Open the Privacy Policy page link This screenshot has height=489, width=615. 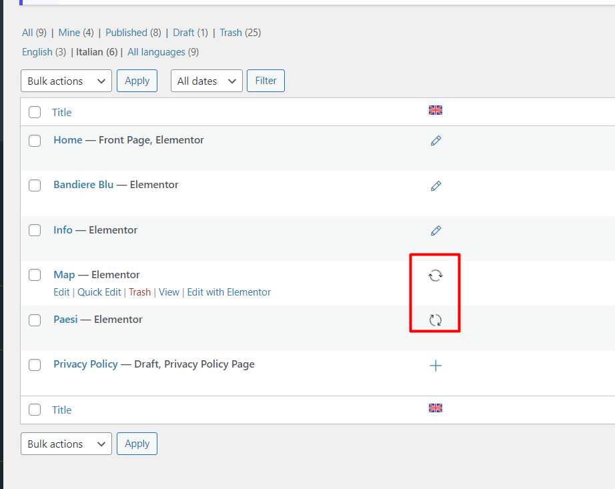pyautogui.click(x=85, y=364)
